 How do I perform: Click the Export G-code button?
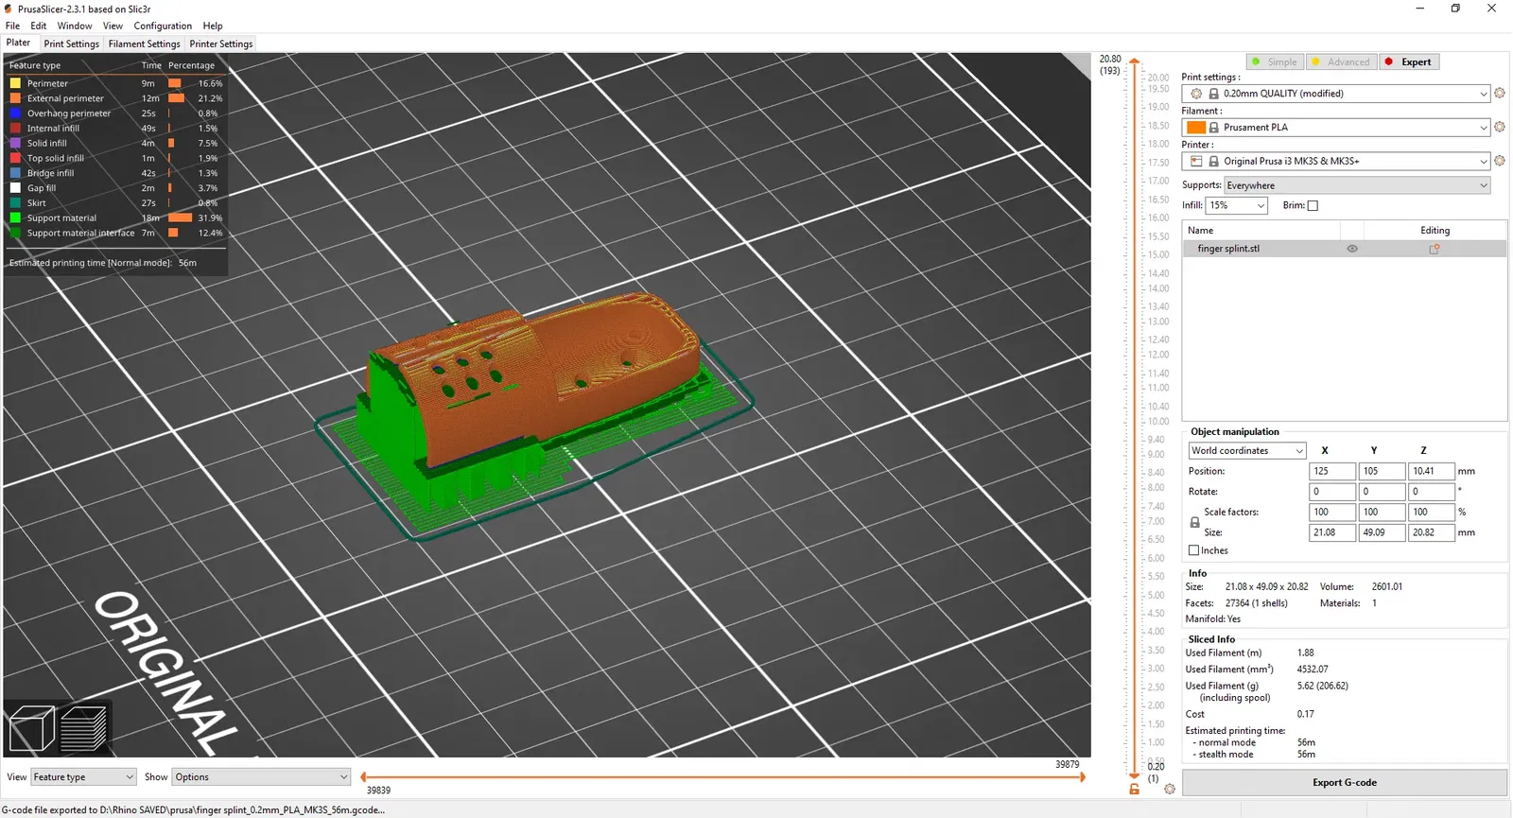point(1345,783)
